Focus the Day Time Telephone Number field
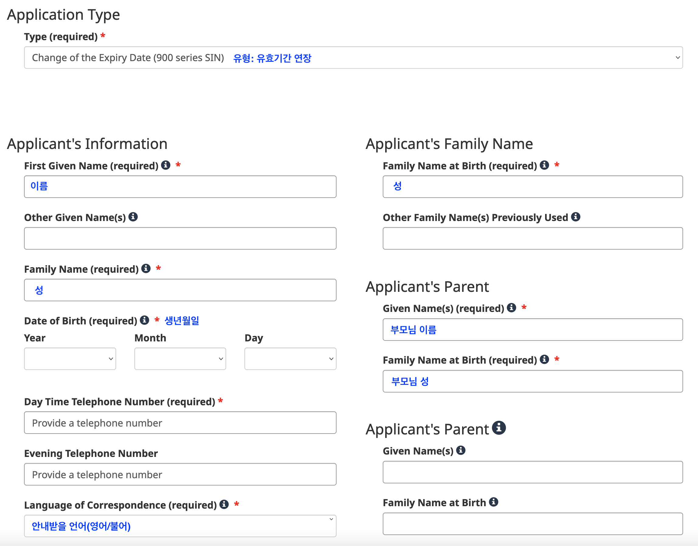Screen dimensions: 698x546 coord(180,423)
